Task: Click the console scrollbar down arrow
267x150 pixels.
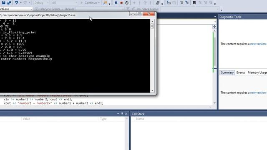Action: click(x=152, y=91)
